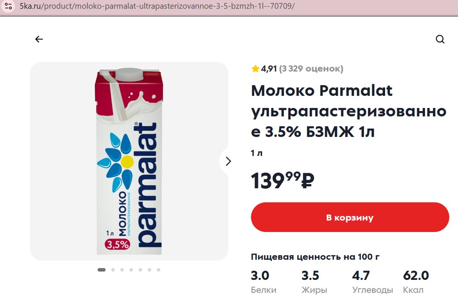458x305 pixels.
Task: Click the Parmalat milk carton image
Action: click(x=129, y=161)
